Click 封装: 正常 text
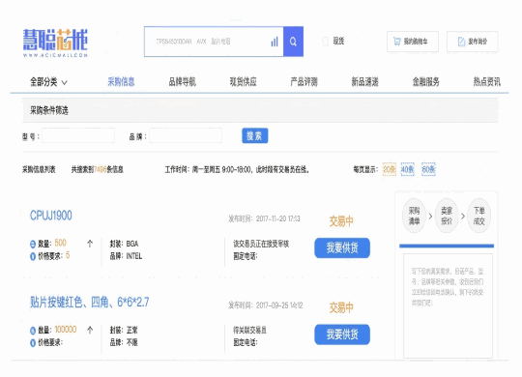 point(124,330)
